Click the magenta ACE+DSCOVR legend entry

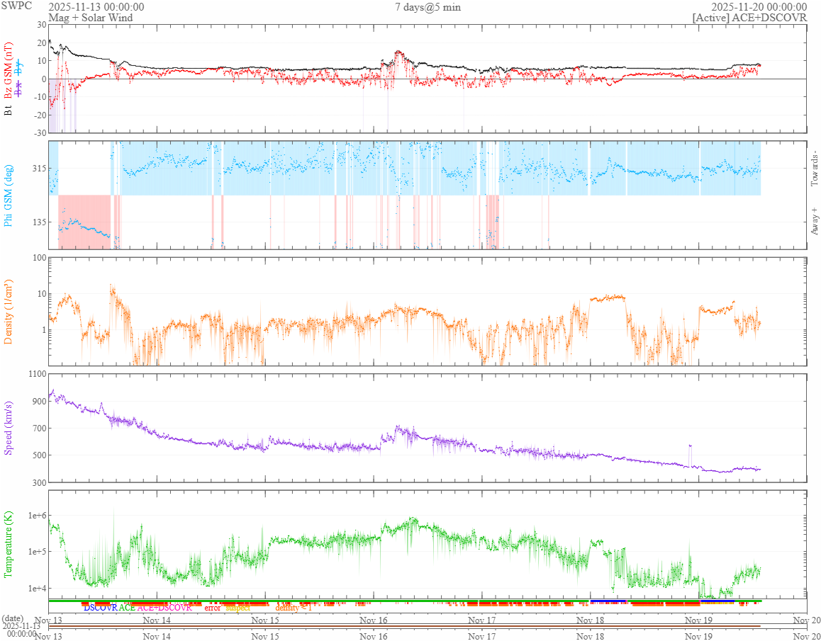pyautogui.click(x=164, y=608)
